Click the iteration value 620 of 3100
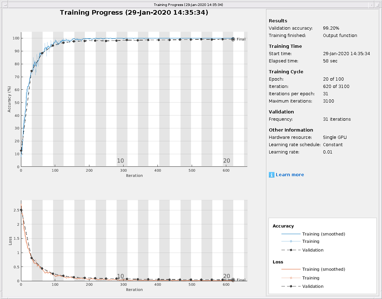This screenshot has width=382, height=299. point(336,87)
